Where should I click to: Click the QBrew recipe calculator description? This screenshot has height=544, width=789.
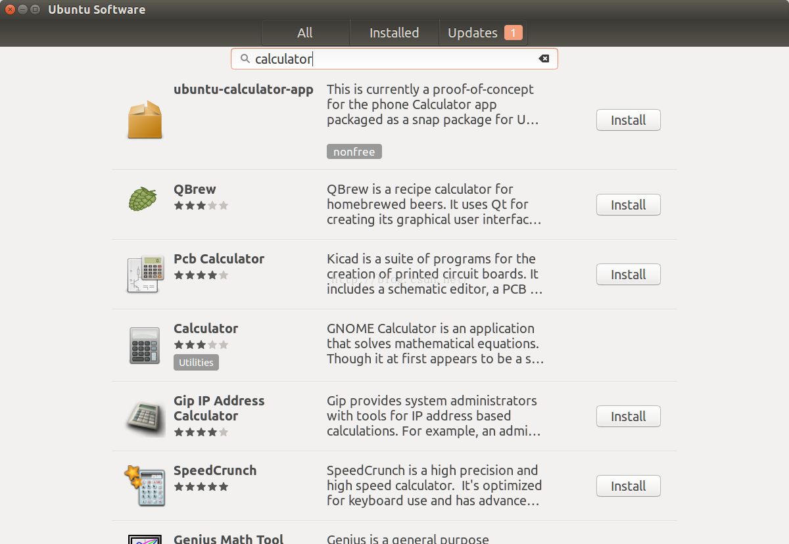coord(434,204)
